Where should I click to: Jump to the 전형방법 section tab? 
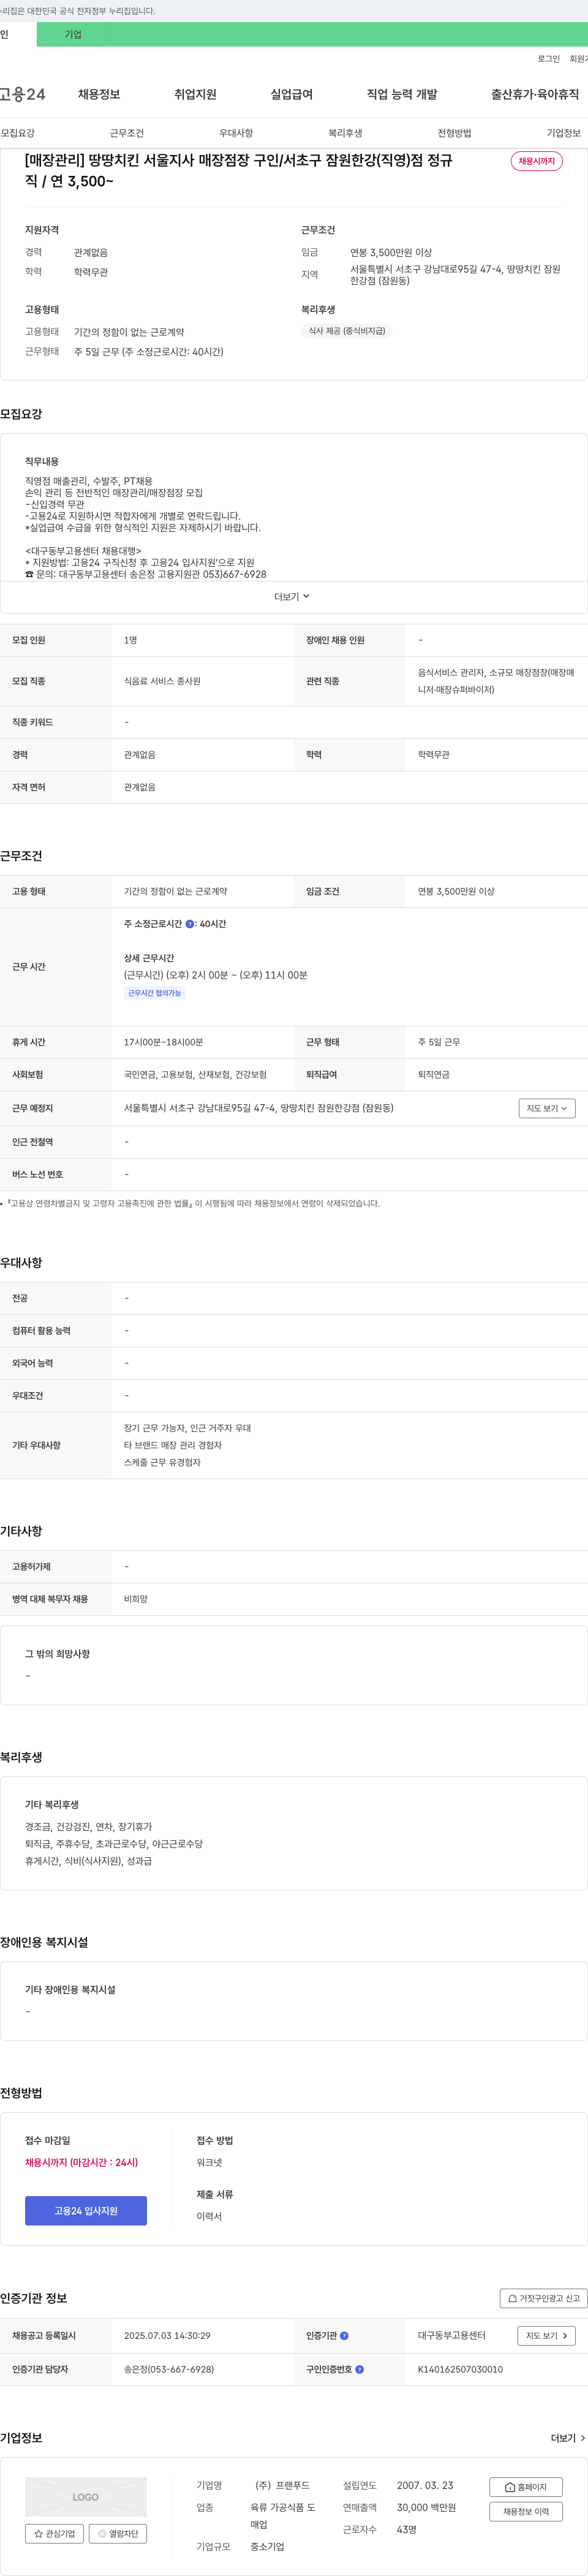pos(454,133)
